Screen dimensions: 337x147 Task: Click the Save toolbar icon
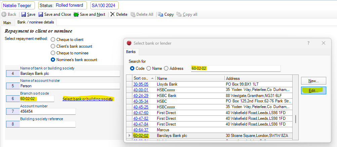click(24, 14)
